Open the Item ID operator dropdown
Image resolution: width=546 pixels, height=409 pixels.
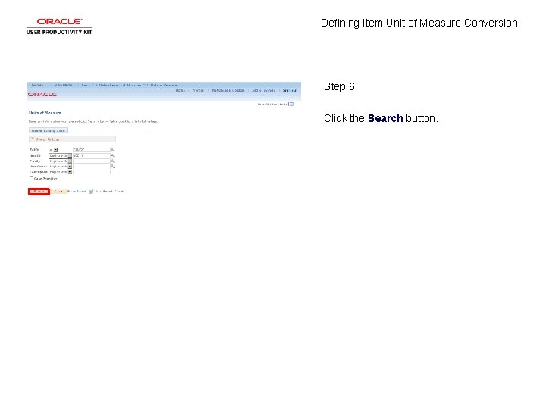(x=60, y=155)
